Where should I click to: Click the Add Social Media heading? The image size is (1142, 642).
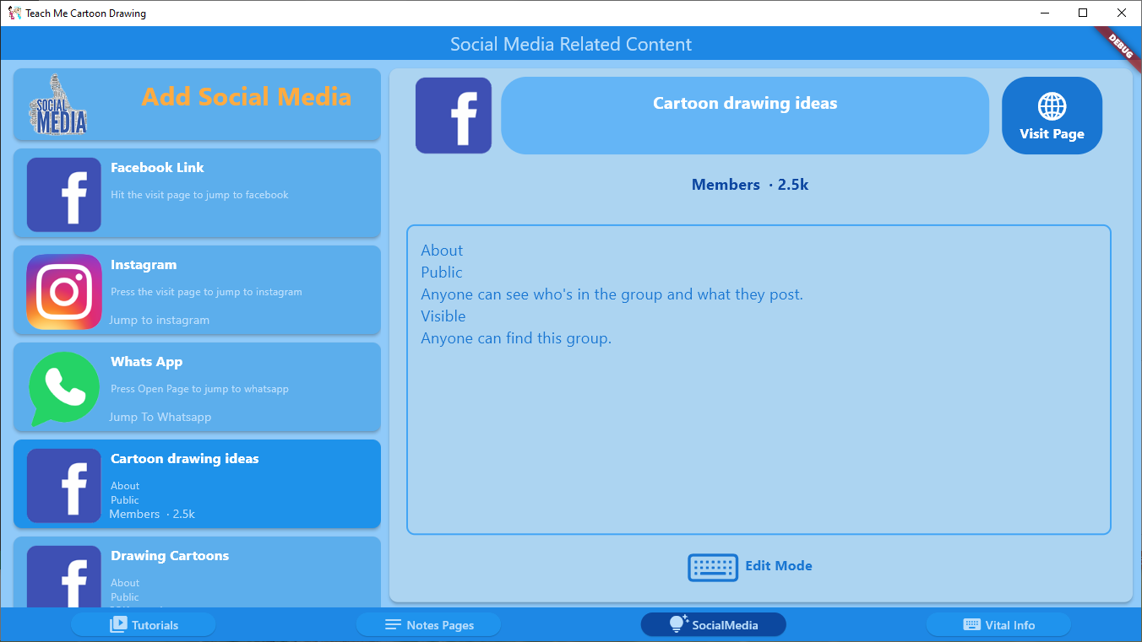247,97
